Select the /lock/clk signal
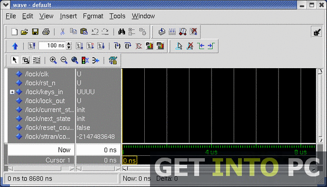Image resolution: width=327 pixels, height=187 pixels. [x=37, y=74]
